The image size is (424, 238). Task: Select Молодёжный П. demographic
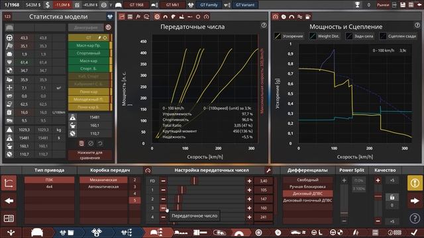tap(88, 99)
